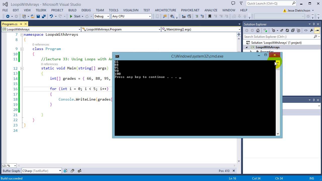
Task: Open the DEBUG menu
Action: [86, 10]
